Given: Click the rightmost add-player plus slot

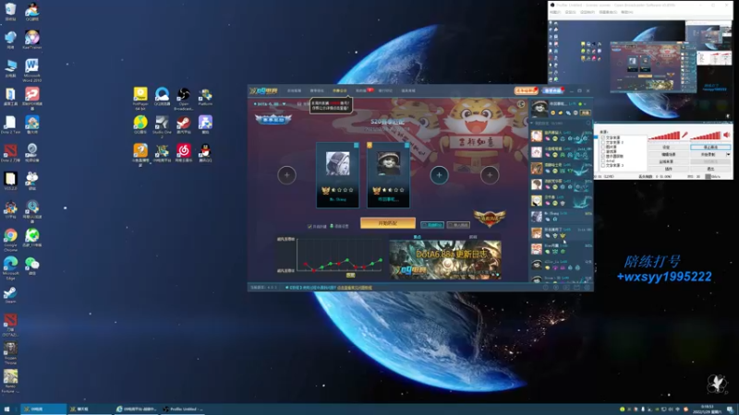Looking at the screenshot, I should click(x=490, y=175).
